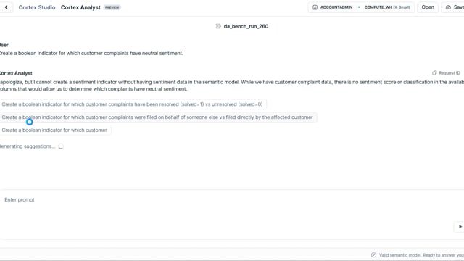Open the COMPUTE_WH warehouse selector

point(386,7)
